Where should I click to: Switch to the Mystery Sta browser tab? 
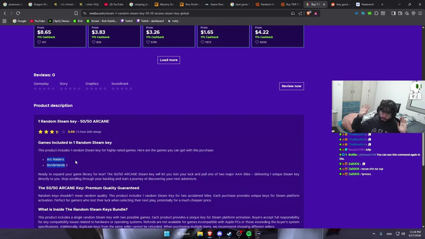[x=164, y=4]
